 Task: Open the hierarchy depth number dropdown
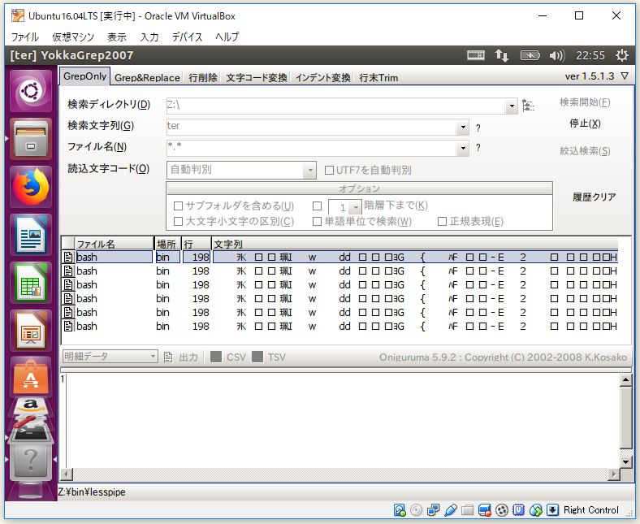pyautogui.click(x=356, y=207)
